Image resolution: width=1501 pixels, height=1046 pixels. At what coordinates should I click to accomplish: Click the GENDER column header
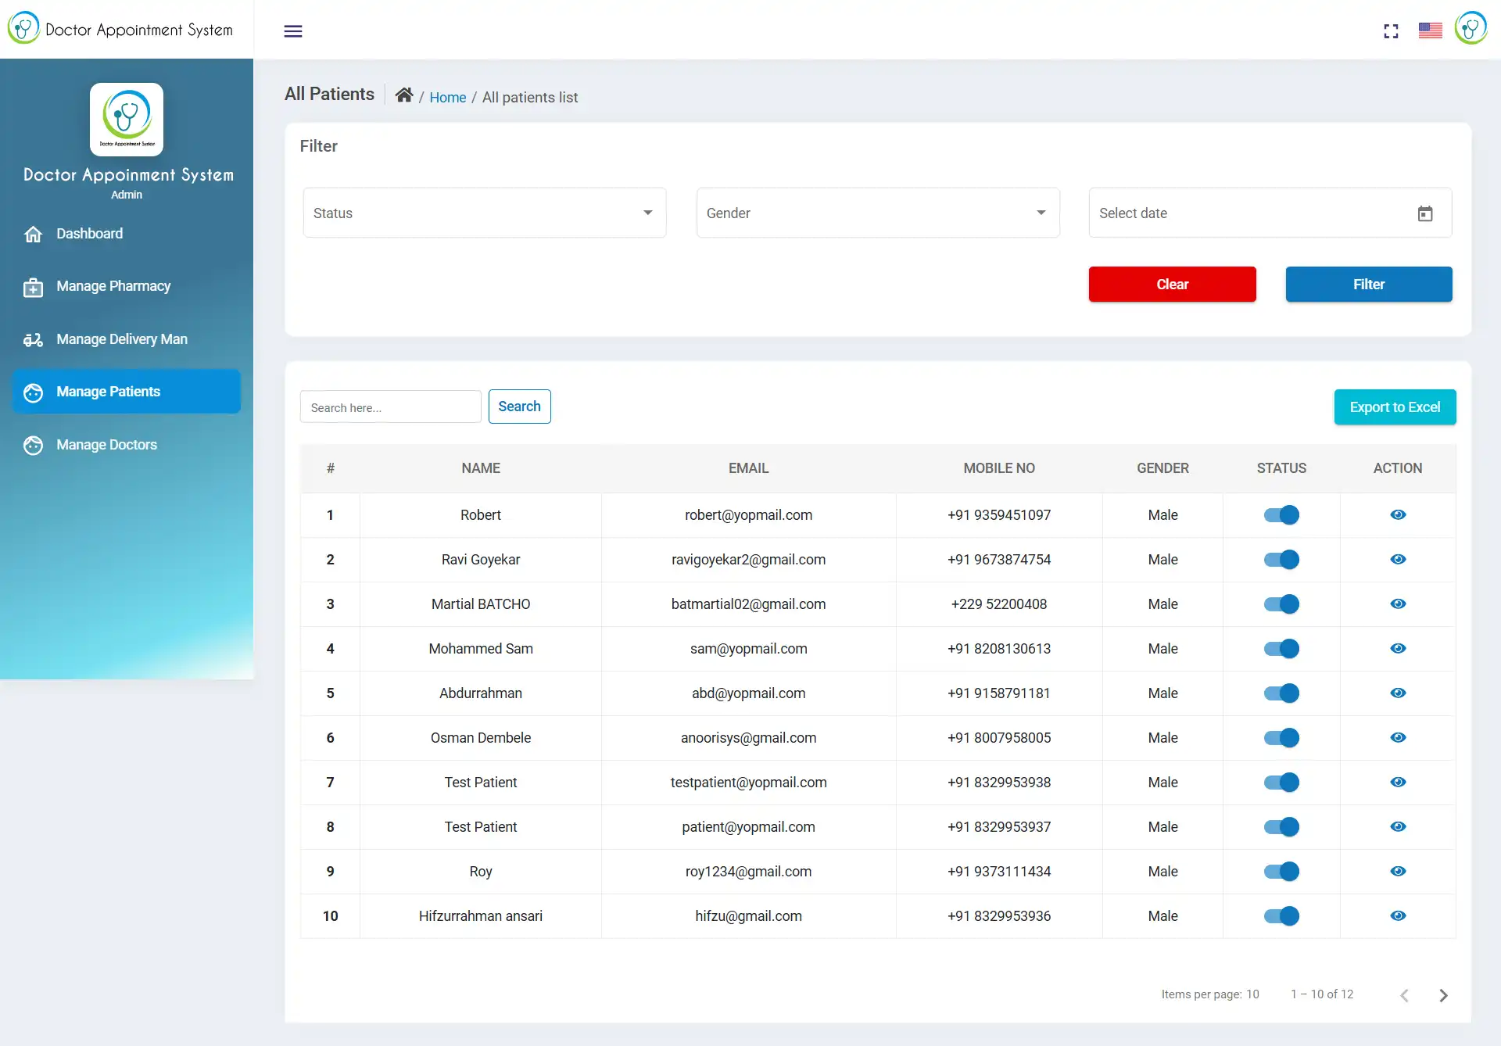pos(1162,468)
